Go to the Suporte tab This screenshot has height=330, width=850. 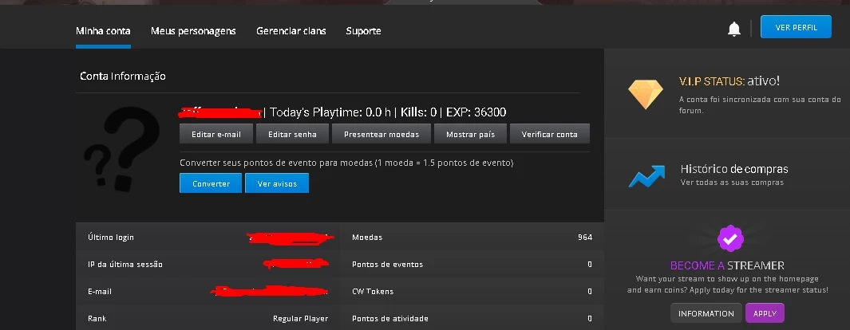[x=363, y=31]
